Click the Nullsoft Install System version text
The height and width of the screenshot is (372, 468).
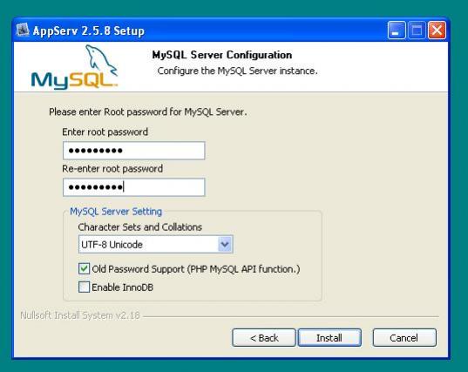[80, 315]
